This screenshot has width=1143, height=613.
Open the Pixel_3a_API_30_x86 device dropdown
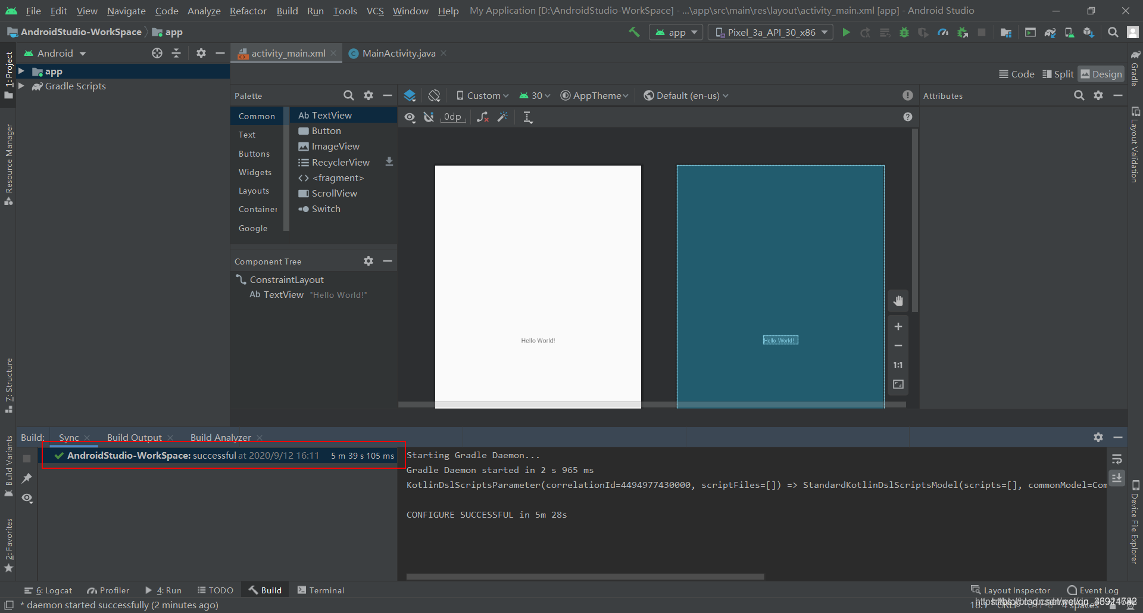pos(771,33)
